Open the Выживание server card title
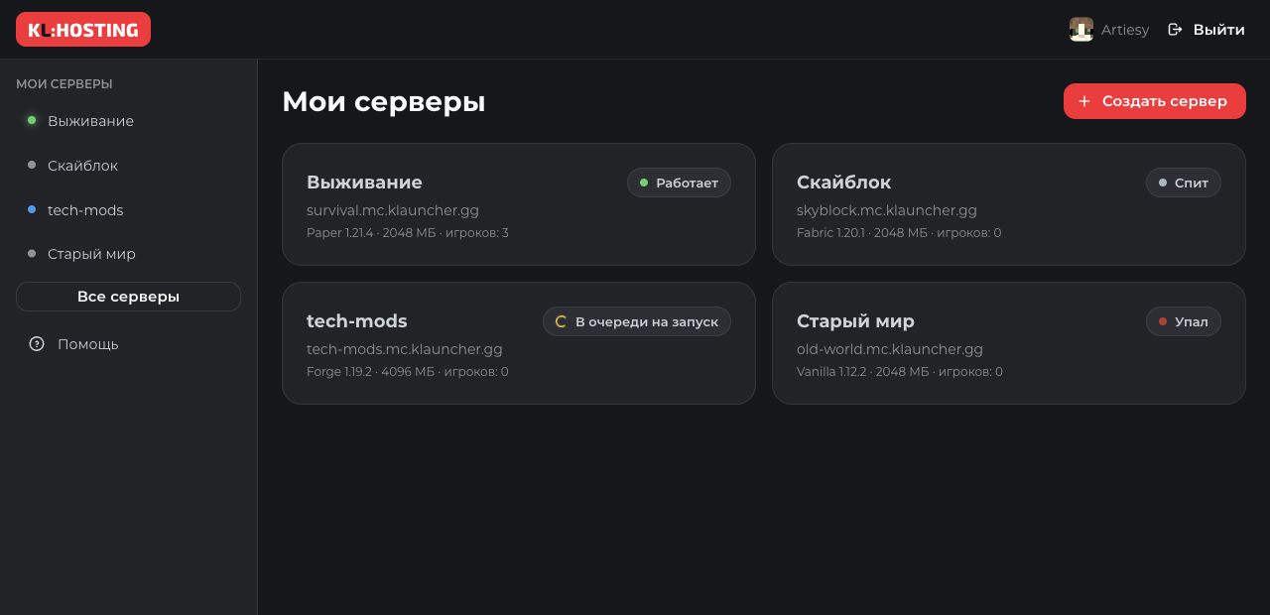Screen dimensions: 1270x615 point(364,183)
